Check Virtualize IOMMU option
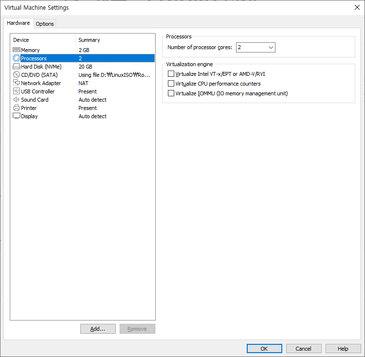The width and height of the screenshot is (365, 357). 171,93
